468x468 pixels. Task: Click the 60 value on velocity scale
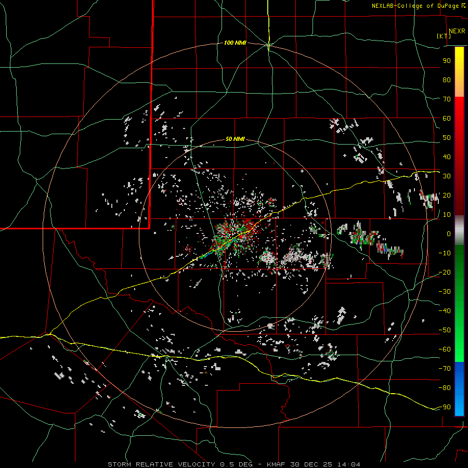447,119
